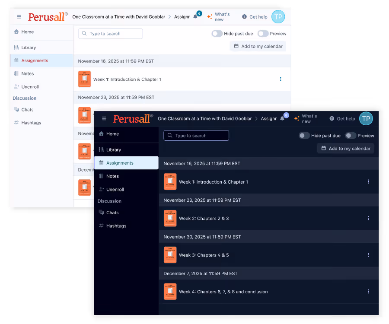The width and height of the screenshot is (389, 324).
Task: Disable Hide past due in the light window
Action: coord(217,33)
